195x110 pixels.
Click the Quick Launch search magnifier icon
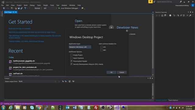pos(181,2)
